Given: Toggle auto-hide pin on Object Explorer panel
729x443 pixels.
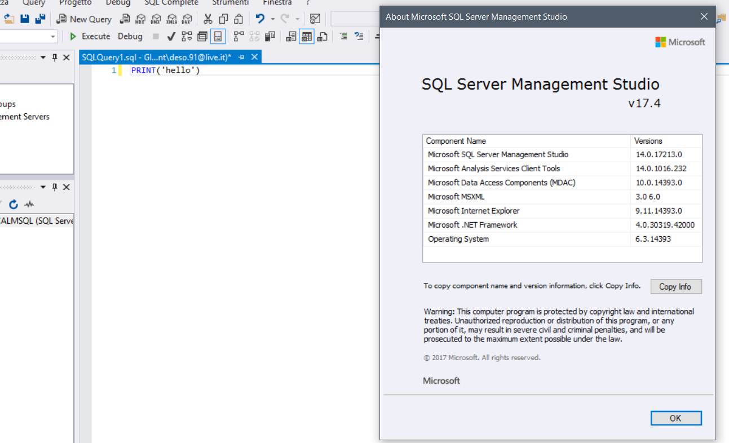Looking at the screenshot, I should click(55, 187).
